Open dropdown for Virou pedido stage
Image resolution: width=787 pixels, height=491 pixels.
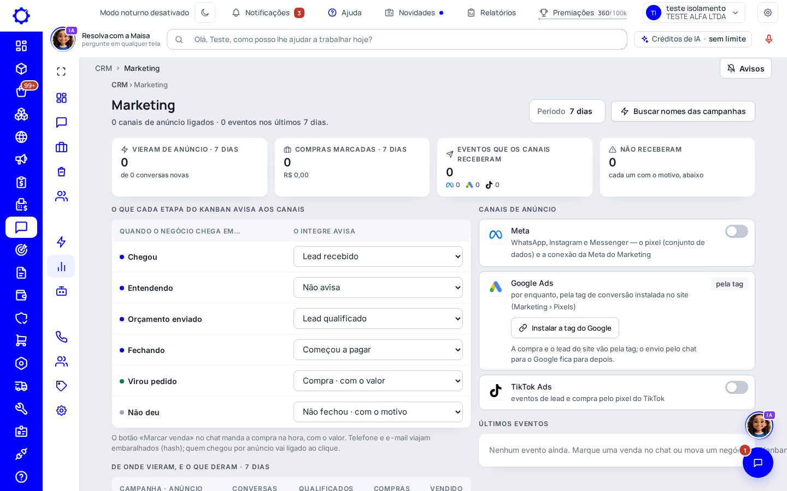378,381
